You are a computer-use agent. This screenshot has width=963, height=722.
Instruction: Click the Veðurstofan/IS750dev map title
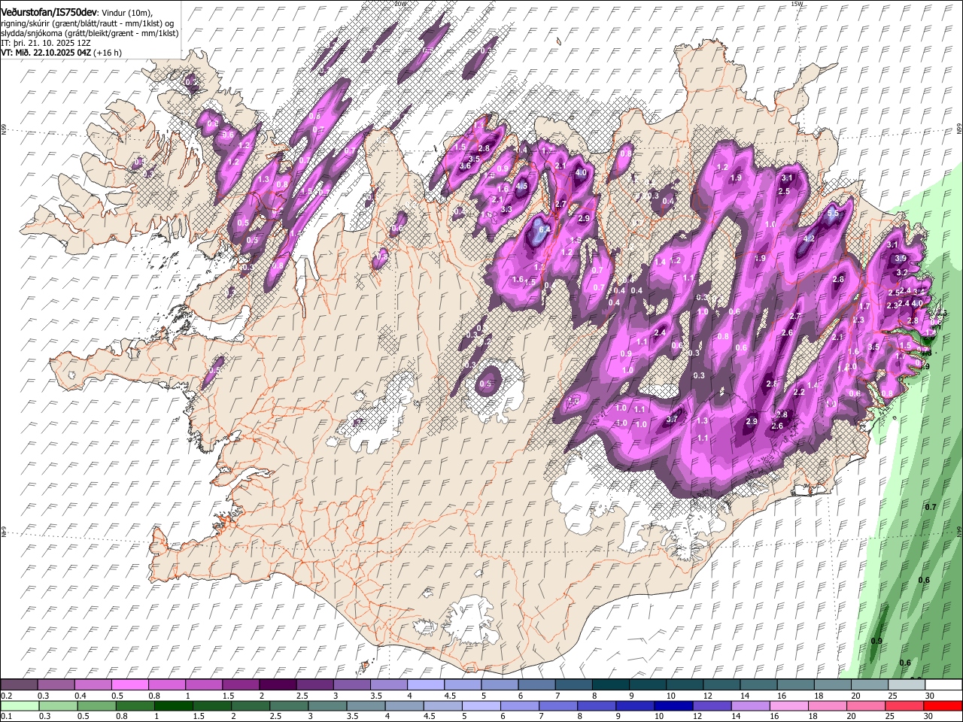tap(48, 13)
